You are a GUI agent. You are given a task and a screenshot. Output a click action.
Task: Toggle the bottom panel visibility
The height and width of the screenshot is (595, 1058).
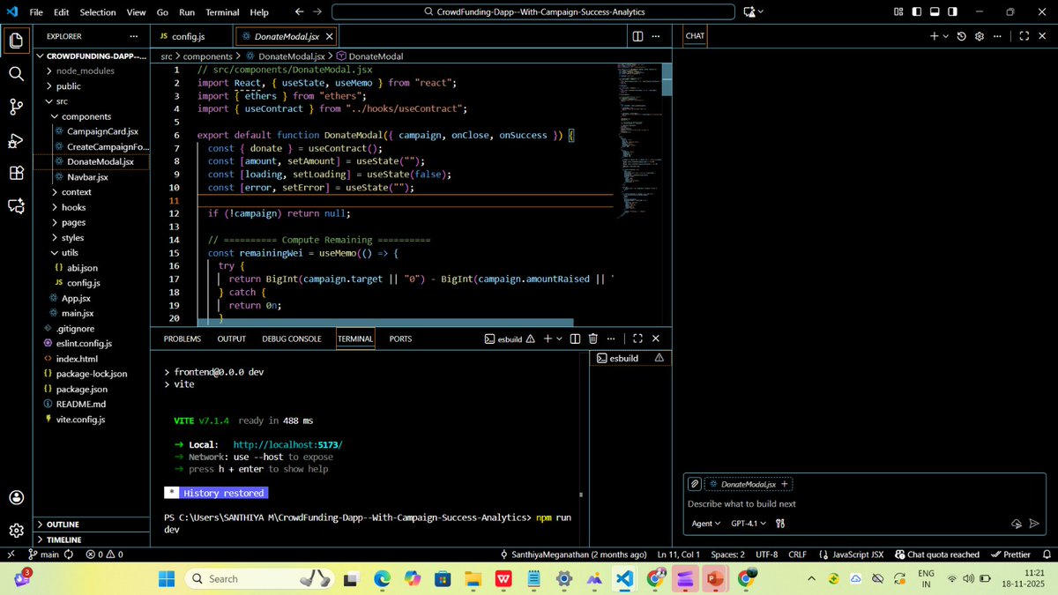[935, 11]
